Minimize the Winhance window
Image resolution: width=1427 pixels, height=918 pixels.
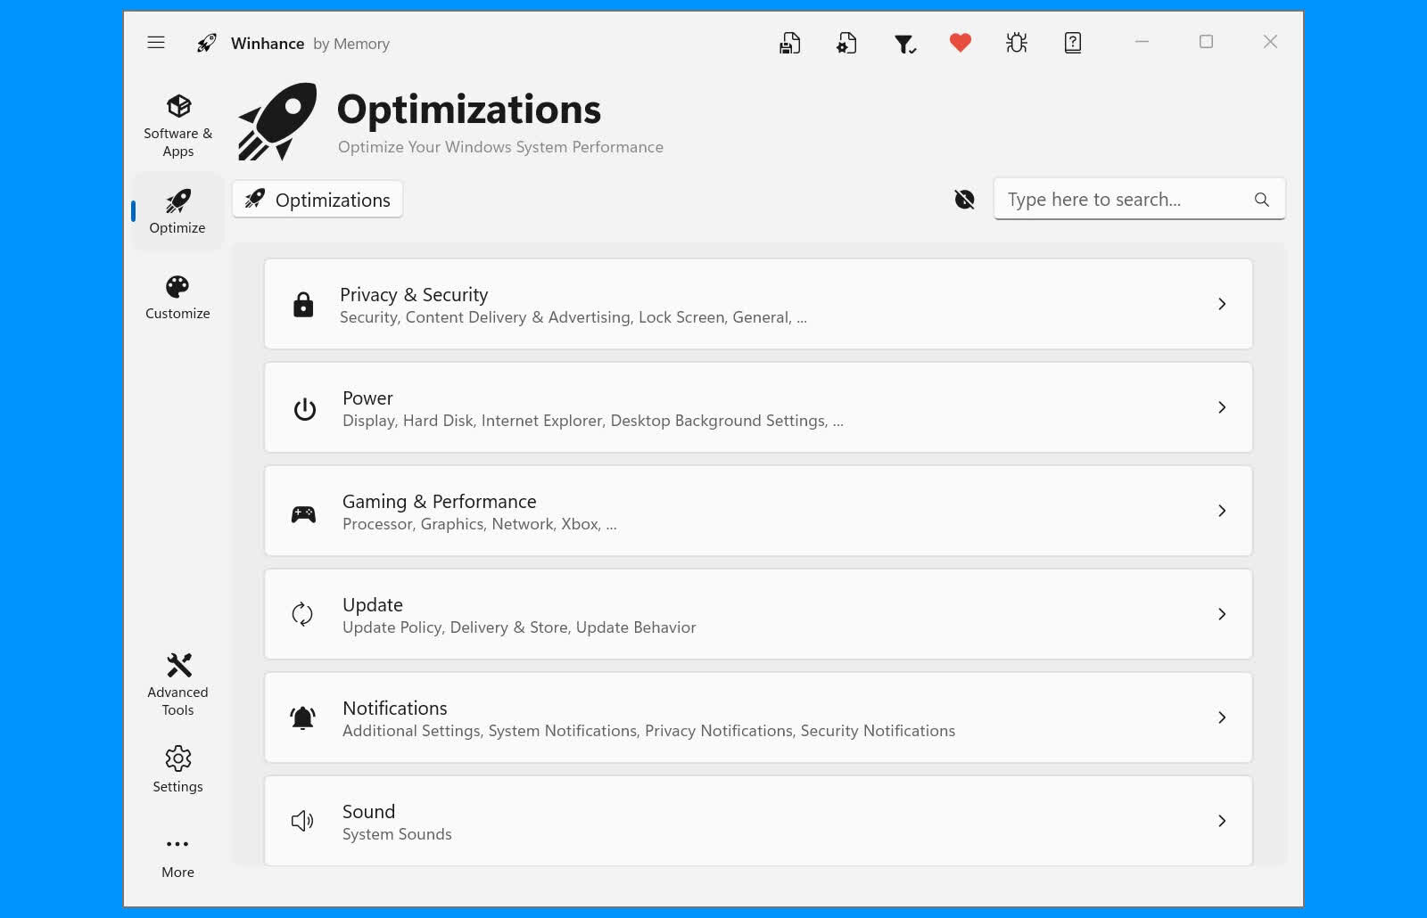(x=1142, y=42)
